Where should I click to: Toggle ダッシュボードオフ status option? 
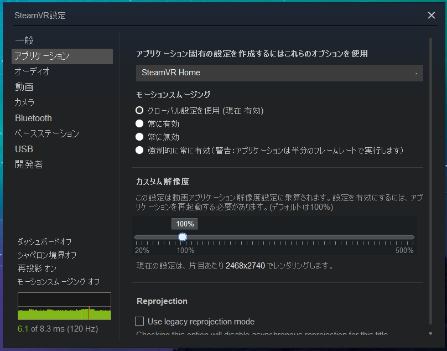pyautogui.click(x=44, y=242)
